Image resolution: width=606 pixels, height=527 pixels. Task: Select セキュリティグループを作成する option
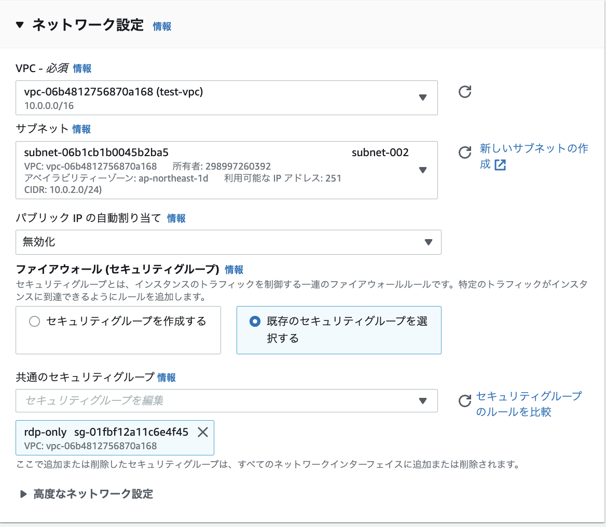click(34, 321)
